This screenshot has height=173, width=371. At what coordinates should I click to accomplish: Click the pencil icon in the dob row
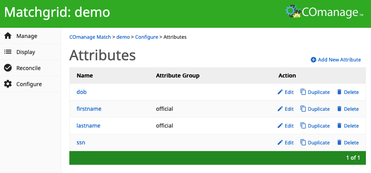click(280, 92)
